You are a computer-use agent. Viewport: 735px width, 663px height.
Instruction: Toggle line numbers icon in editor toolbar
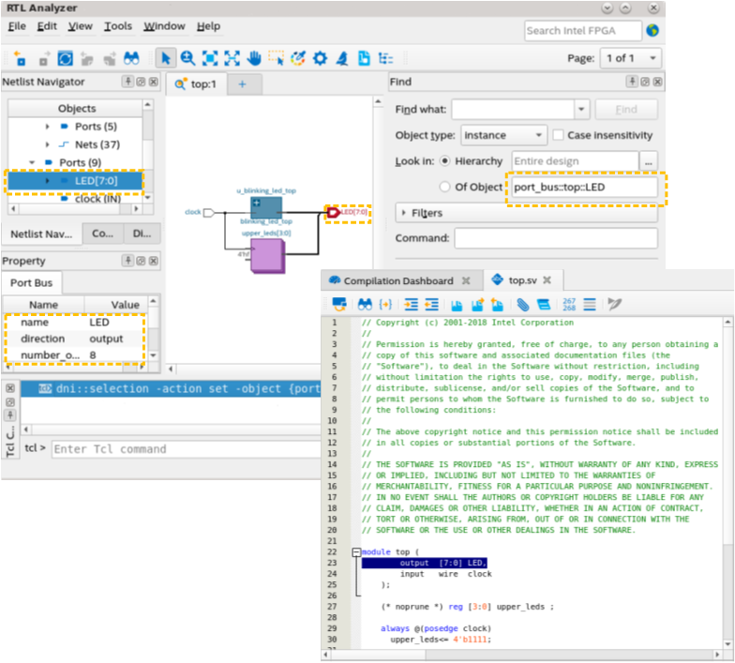coord(569,304)
